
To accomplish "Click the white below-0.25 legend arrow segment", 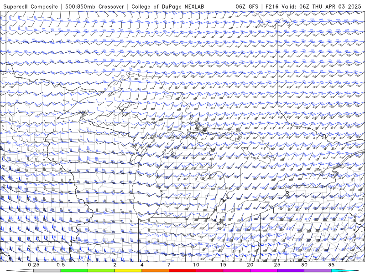I will 20,271.
